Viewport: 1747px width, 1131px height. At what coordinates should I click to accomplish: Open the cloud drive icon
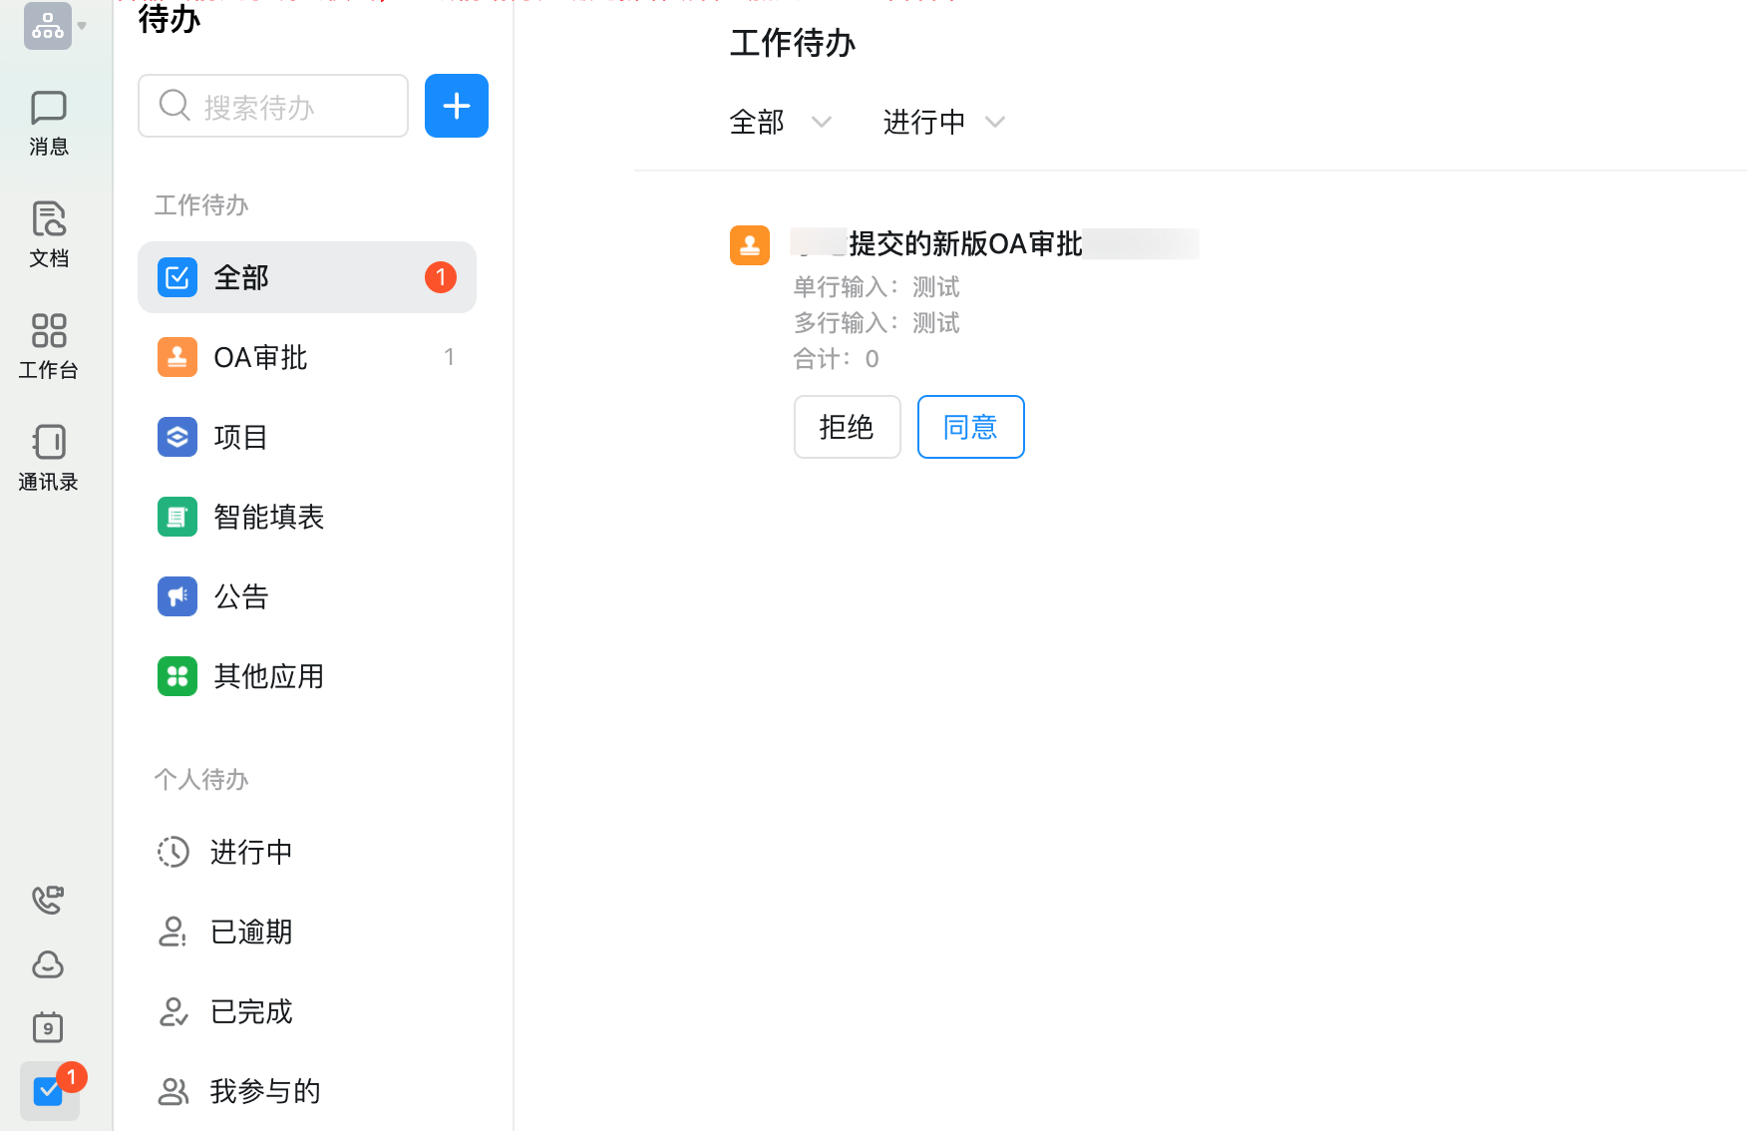(48, 964)
